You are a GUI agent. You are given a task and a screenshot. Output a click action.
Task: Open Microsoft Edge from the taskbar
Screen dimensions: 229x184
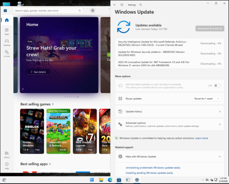point(110,180)
